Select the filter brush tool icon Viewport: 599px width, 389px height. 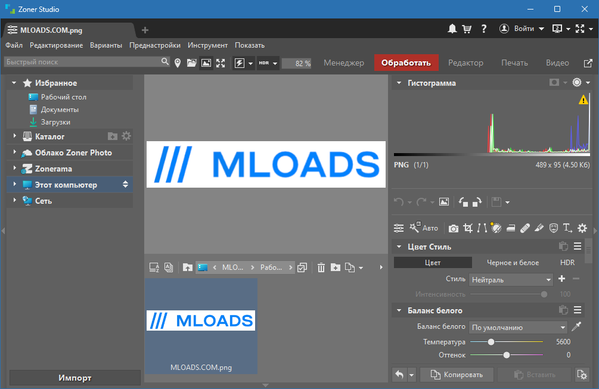(539, 228)
